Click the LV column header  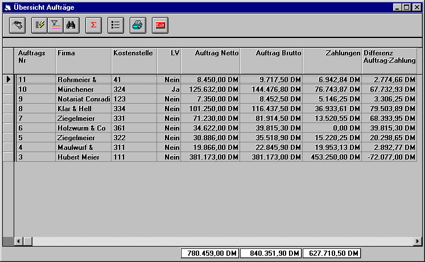(x=169, y=61)
